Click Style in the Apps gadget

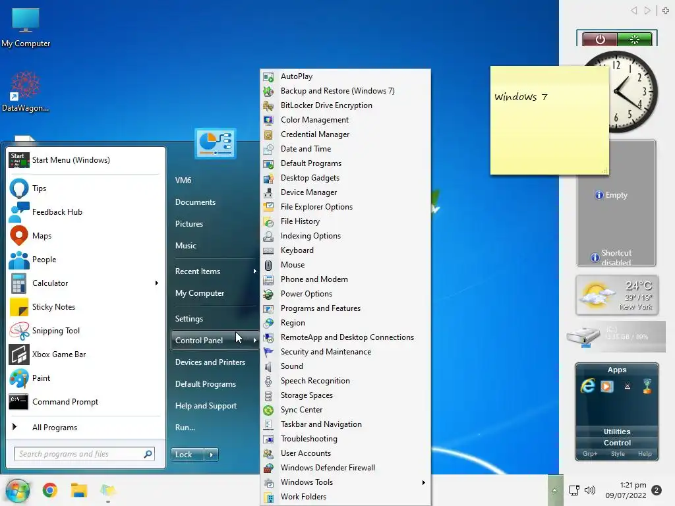coord(618,454)
